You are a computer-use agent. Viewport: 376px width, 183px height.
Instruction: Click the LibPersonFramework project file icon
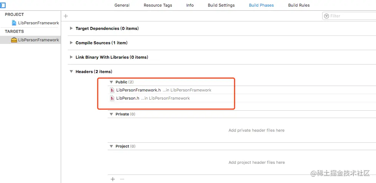click(14, 23)
